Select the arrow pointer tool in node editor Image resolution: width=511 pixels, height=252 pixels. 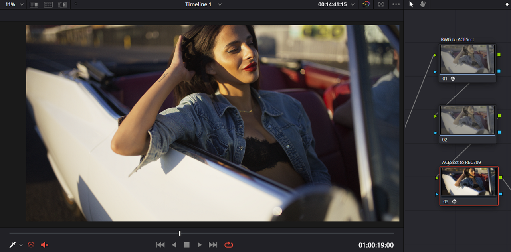pos(412,4)
